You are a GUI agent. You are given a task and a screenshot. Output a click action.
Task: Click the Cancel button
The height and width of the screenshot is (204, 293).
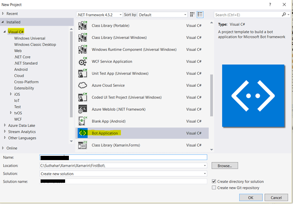[276, 197]
